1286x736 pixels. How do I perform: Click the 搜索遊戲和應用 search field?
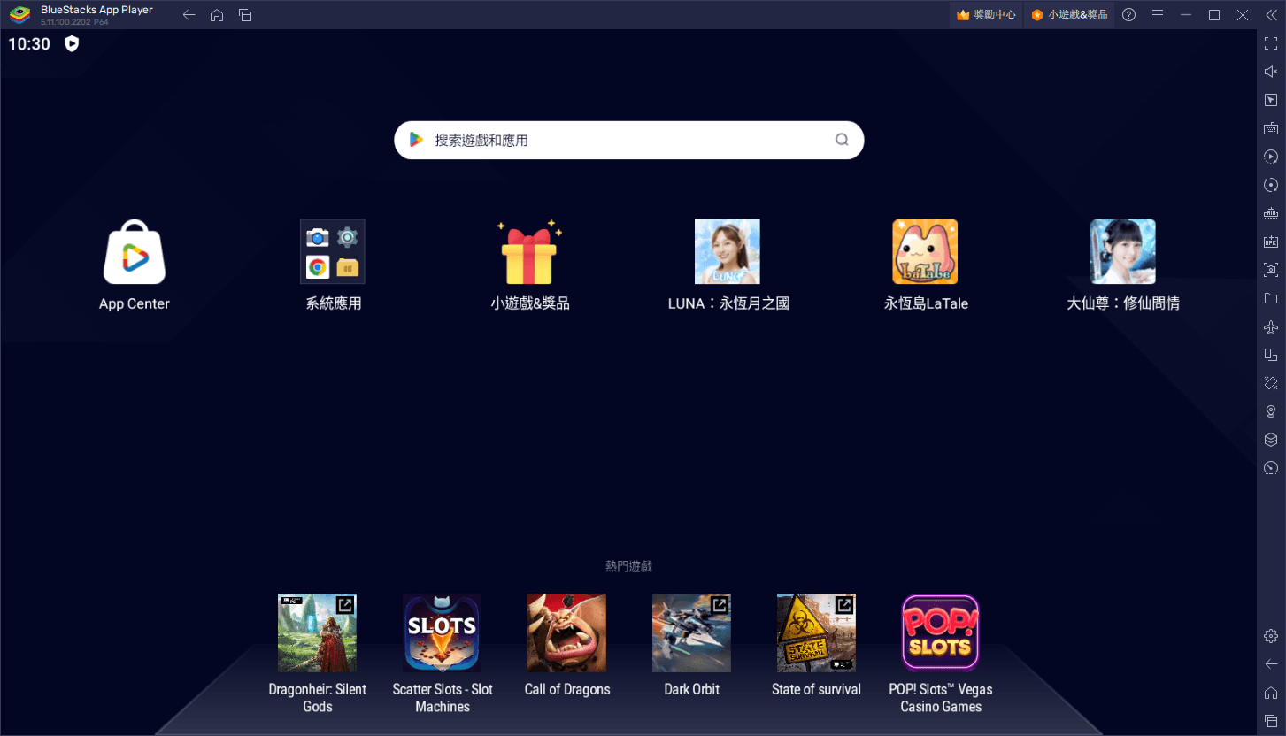tap(628, 140)
